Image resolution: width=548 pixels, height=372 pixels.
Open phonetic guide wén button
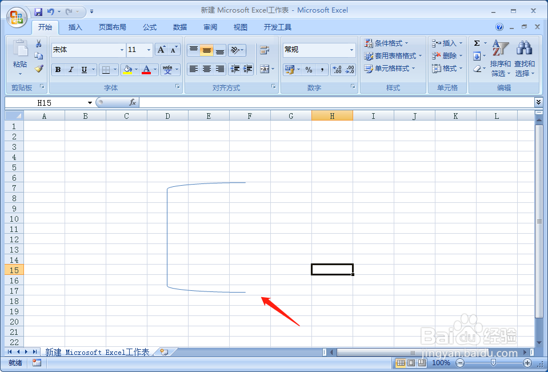167,70
